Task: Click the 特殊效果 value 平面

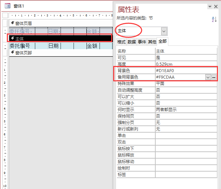Action: coord(186,84)
